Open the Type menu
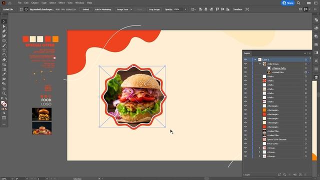 (44, 3)
